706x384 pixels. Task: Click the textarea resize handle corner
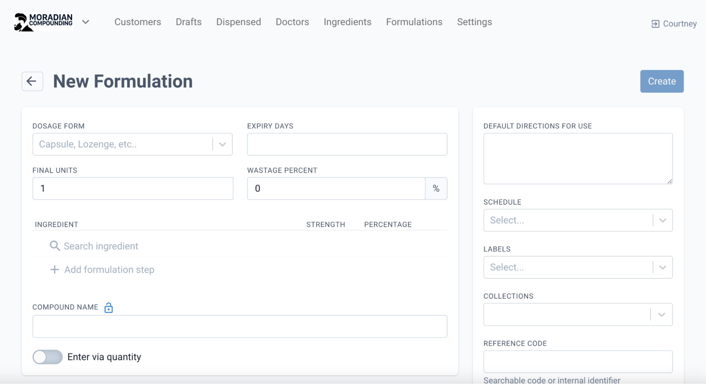[670, 181]
